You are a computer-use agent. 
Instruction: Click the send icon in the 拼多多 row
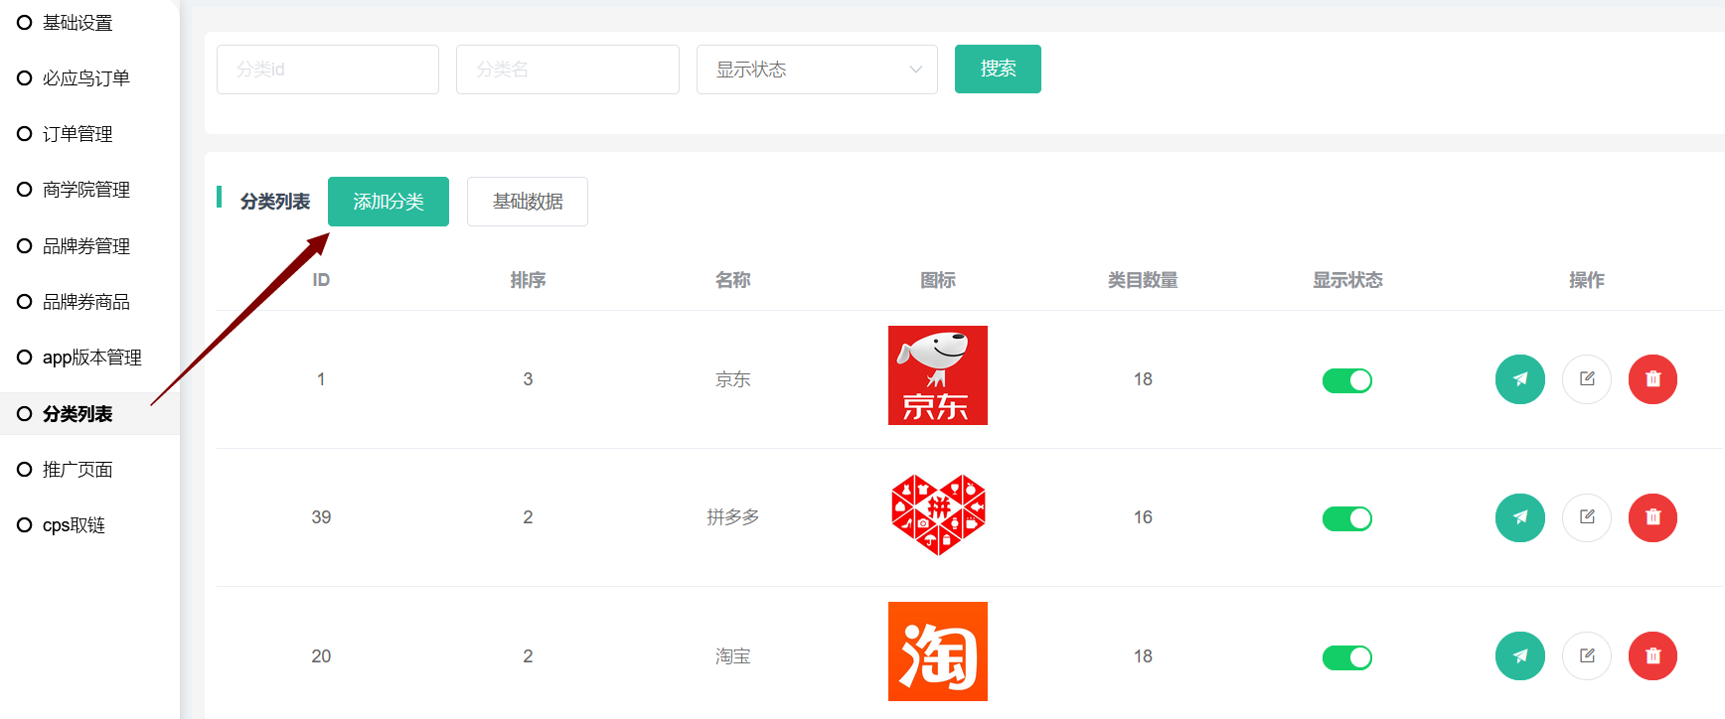pos(1520,517)
